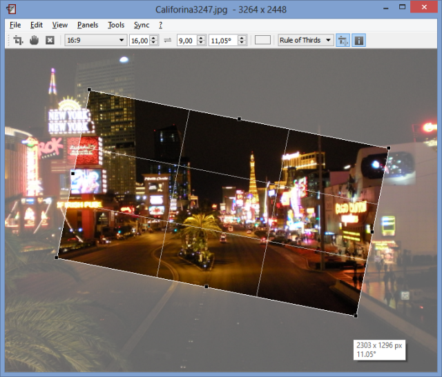The height and width of the screenshot is (377, 442).
Task: Click the cancel crop X icon
Action: (50, 40)
